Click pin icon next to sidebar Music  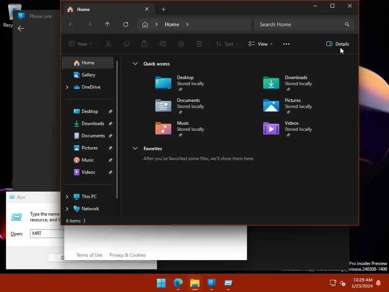click(x=111, y=160)
